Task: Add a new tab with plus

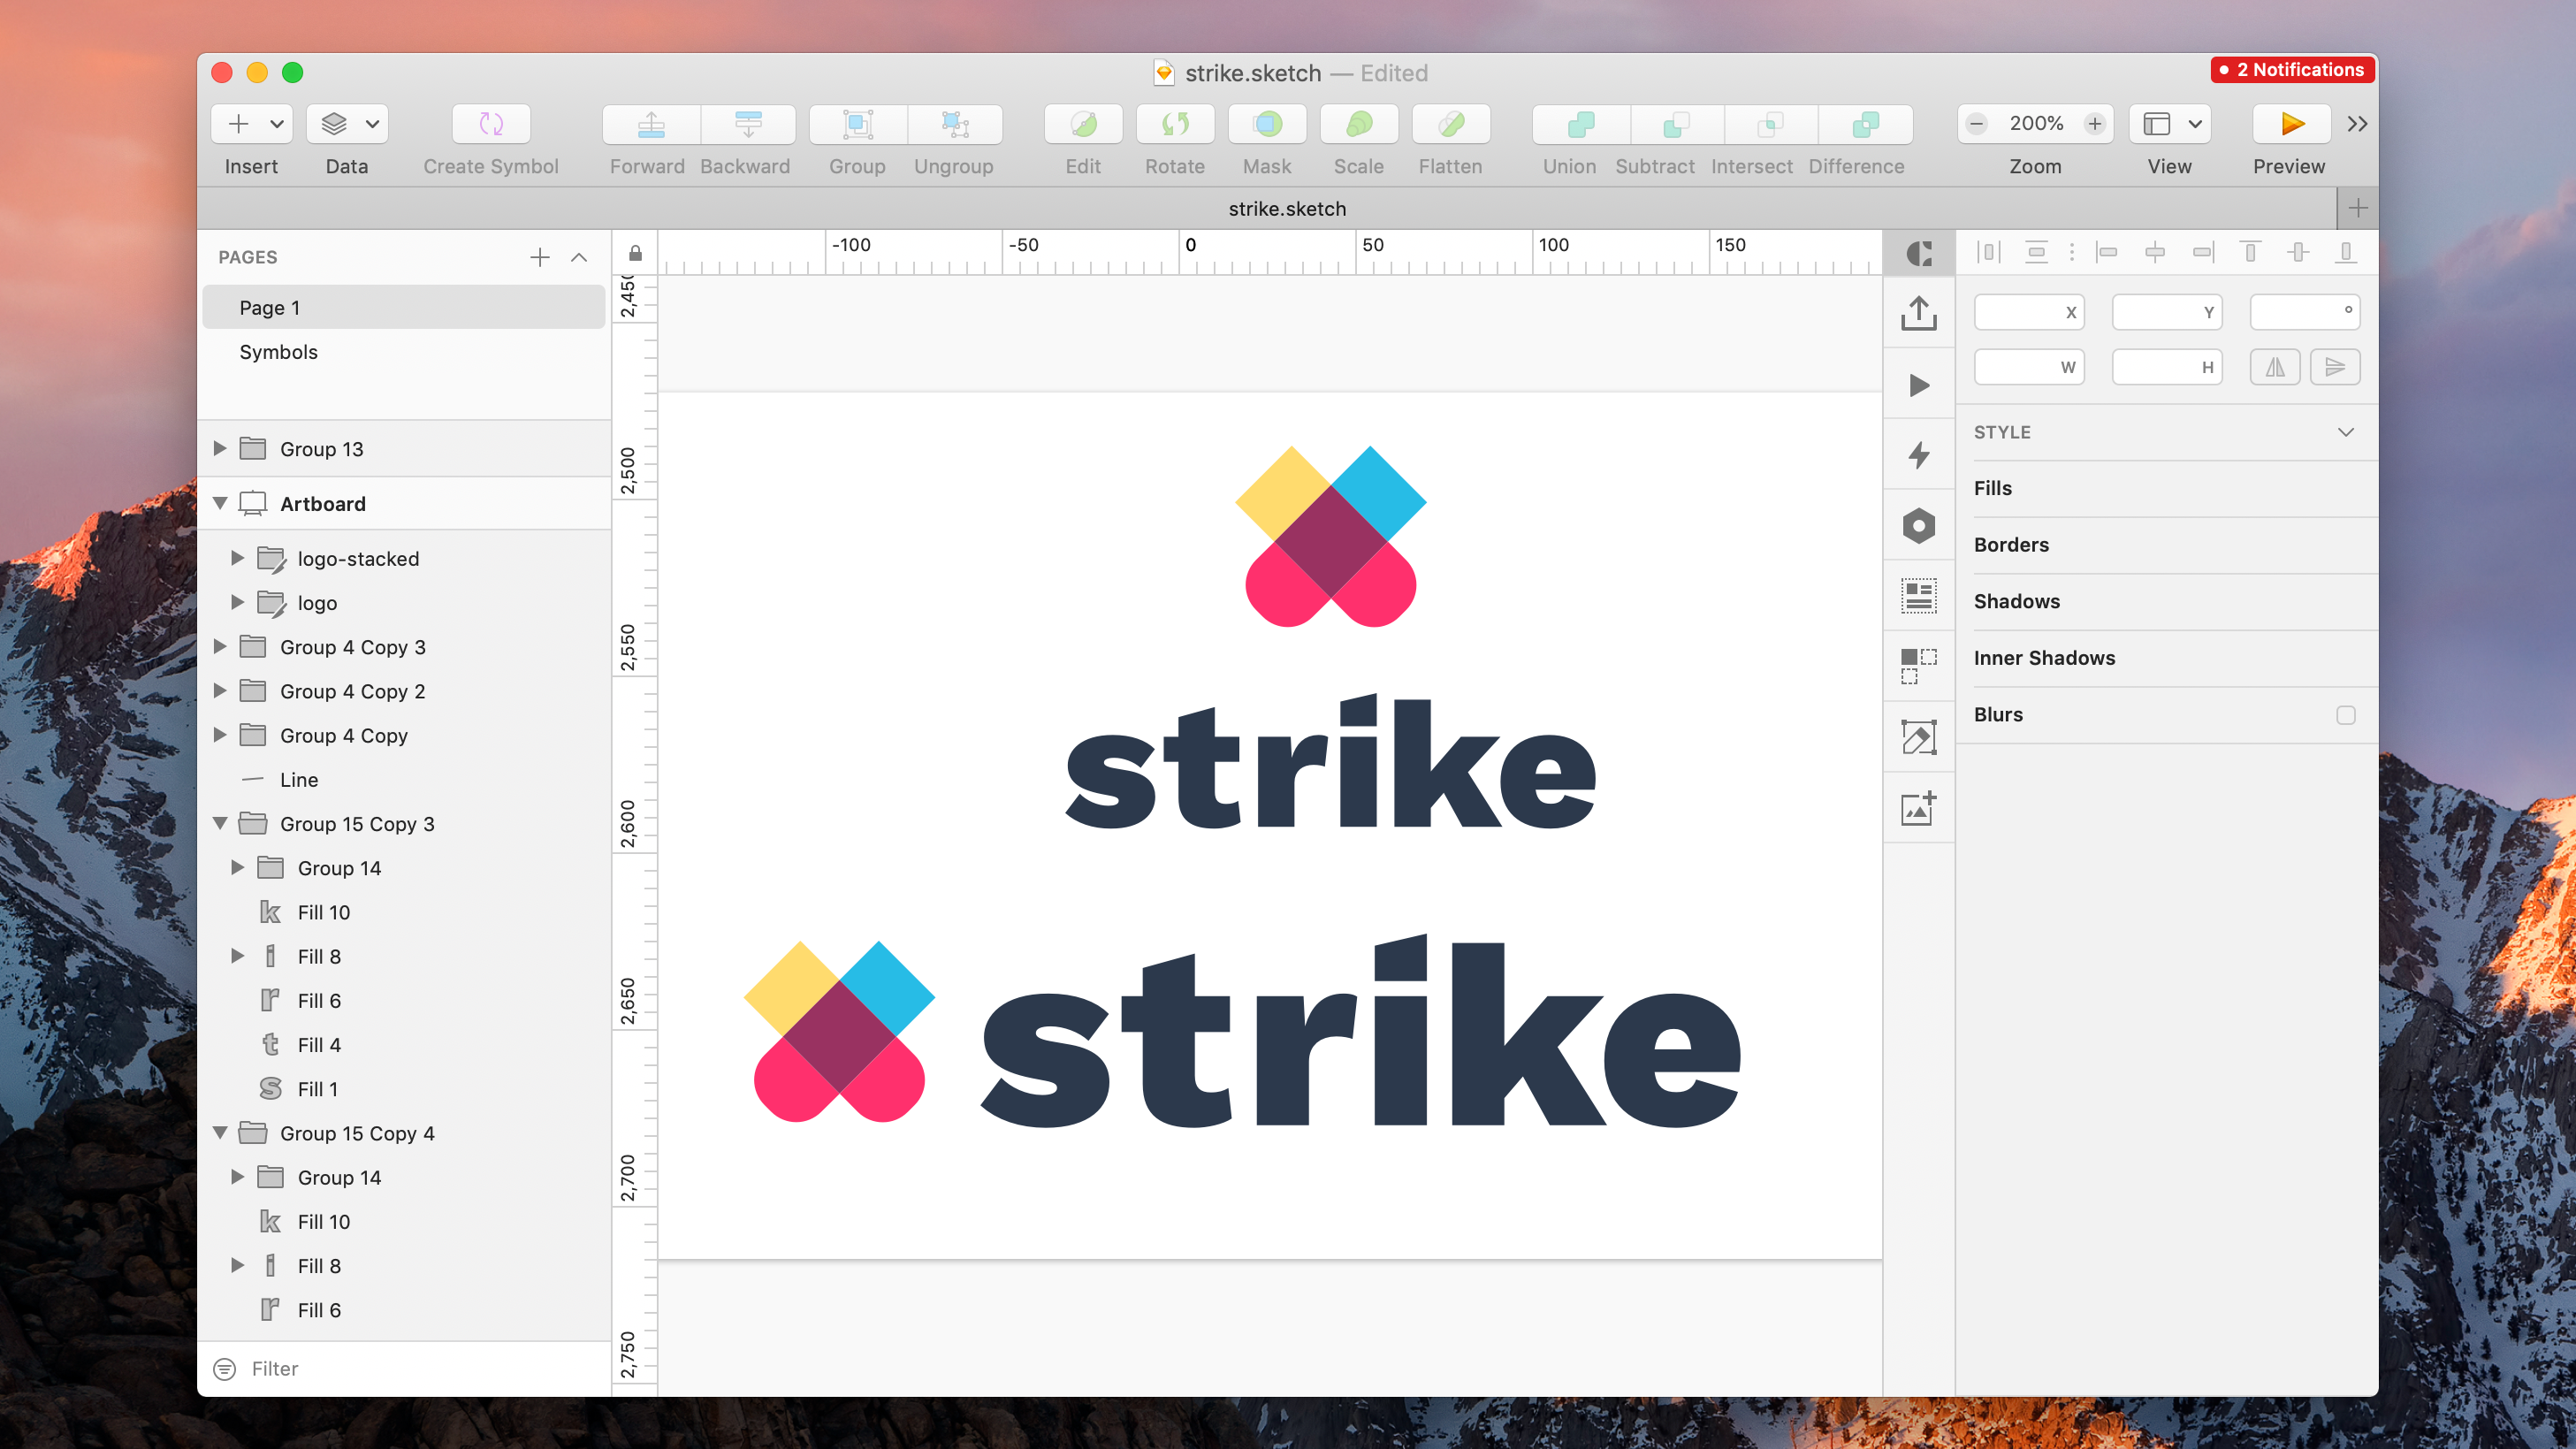Action: (x=2357, y=209)
